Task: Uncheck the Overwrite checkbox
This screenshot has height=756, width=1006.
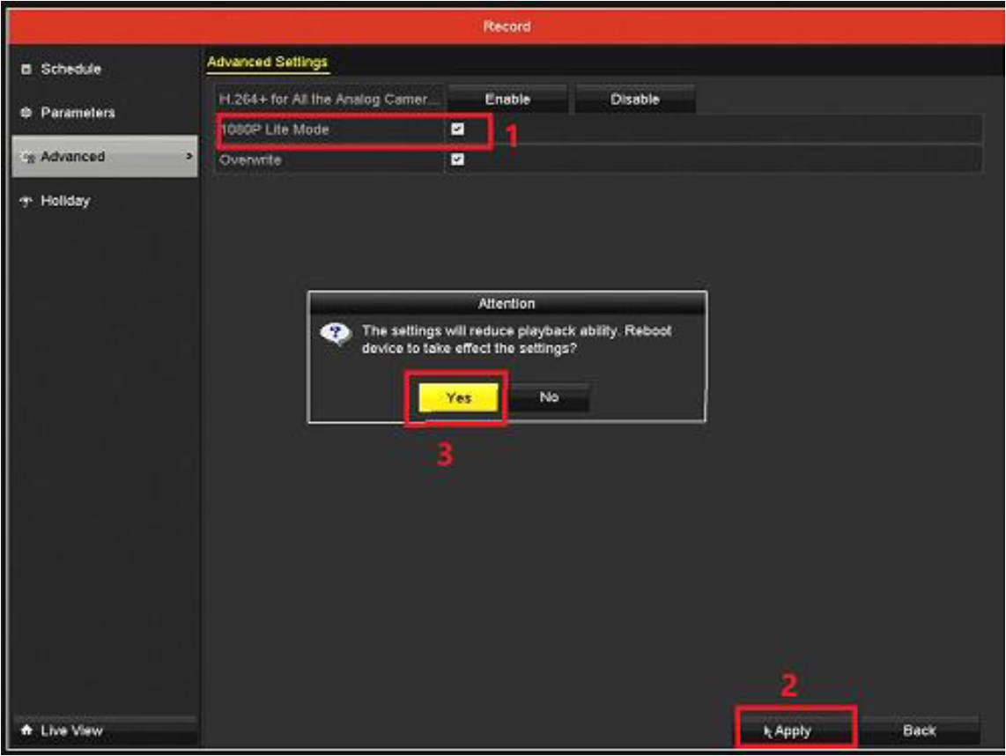Action: pyautogui.click(x=457, y=159)
